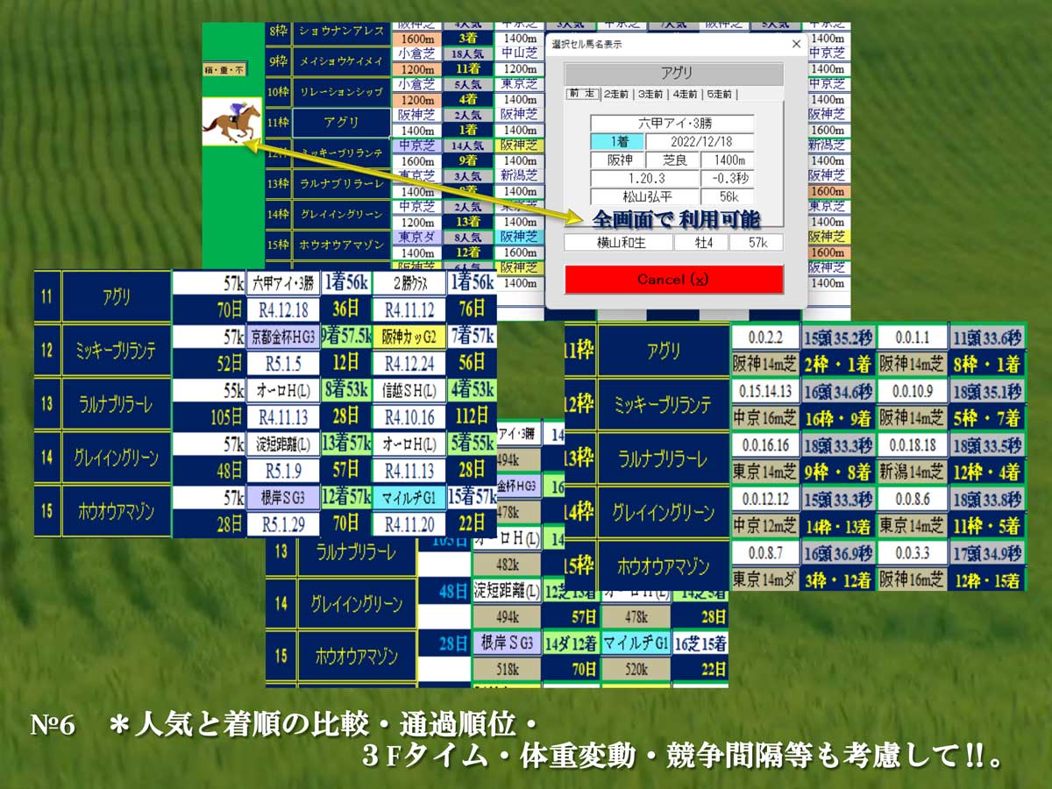Image resolution: width=1052 pixels, height=789 pixels.
Task: Click the 信越SH(L) race cell
Action: [x=409, y=390]
